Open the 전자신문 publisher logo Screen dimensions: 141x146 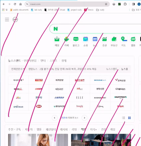(x=121, y=80)
